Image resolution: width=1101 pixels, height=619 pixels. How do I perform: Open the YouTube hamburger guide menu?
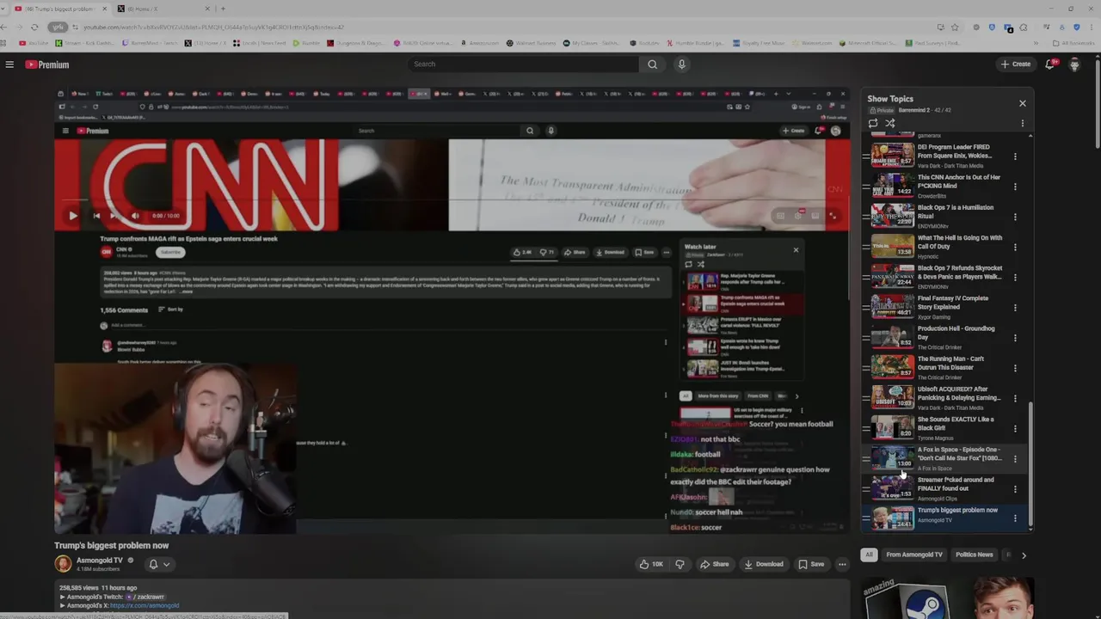click(9, 64)
